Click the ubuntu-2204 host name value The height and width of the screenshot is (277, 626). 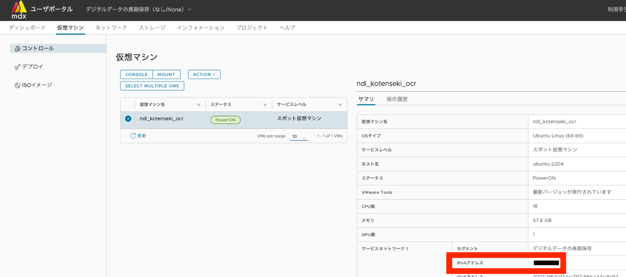548,164
